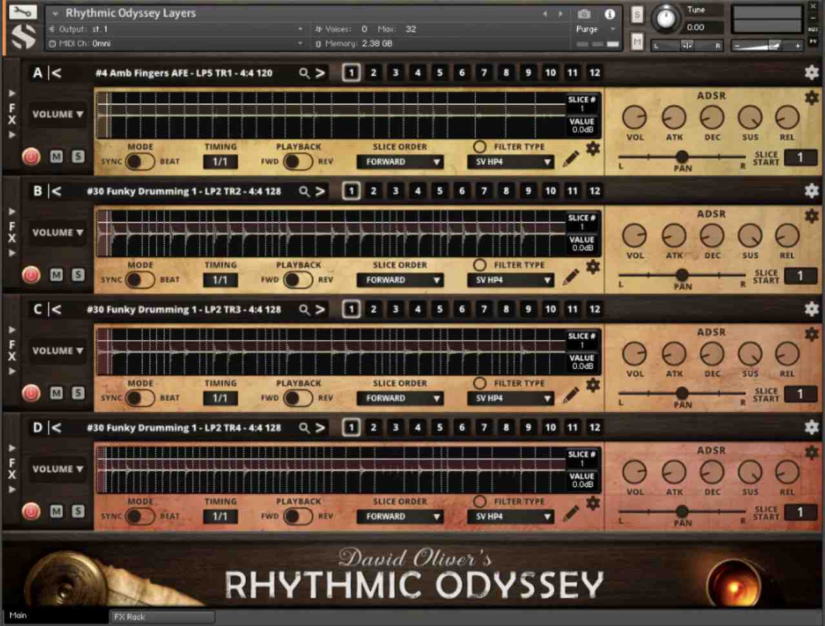
Task: Click the S snapshot icon right of the header
Action: click(x=636, y=13)
